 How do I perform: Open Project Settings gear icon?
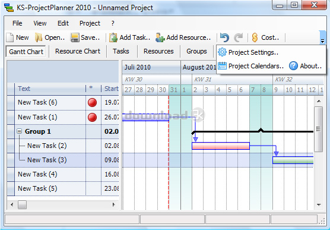[222, 52]
